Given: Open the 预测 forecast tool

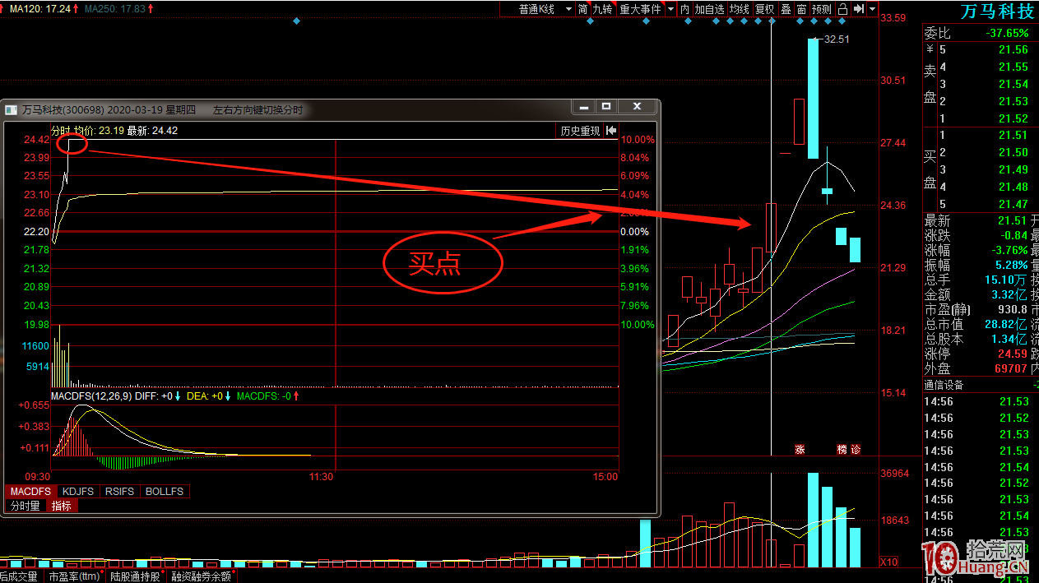Looking at the screenshot, I should 822,9.
